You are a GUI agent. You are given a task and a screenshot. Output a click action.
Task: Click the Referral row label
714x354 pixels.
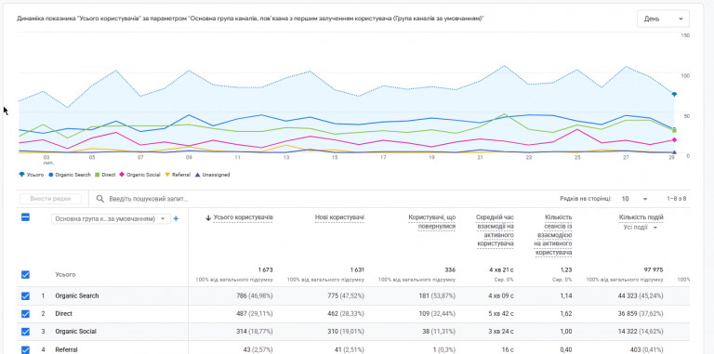[x=67, y=349]
